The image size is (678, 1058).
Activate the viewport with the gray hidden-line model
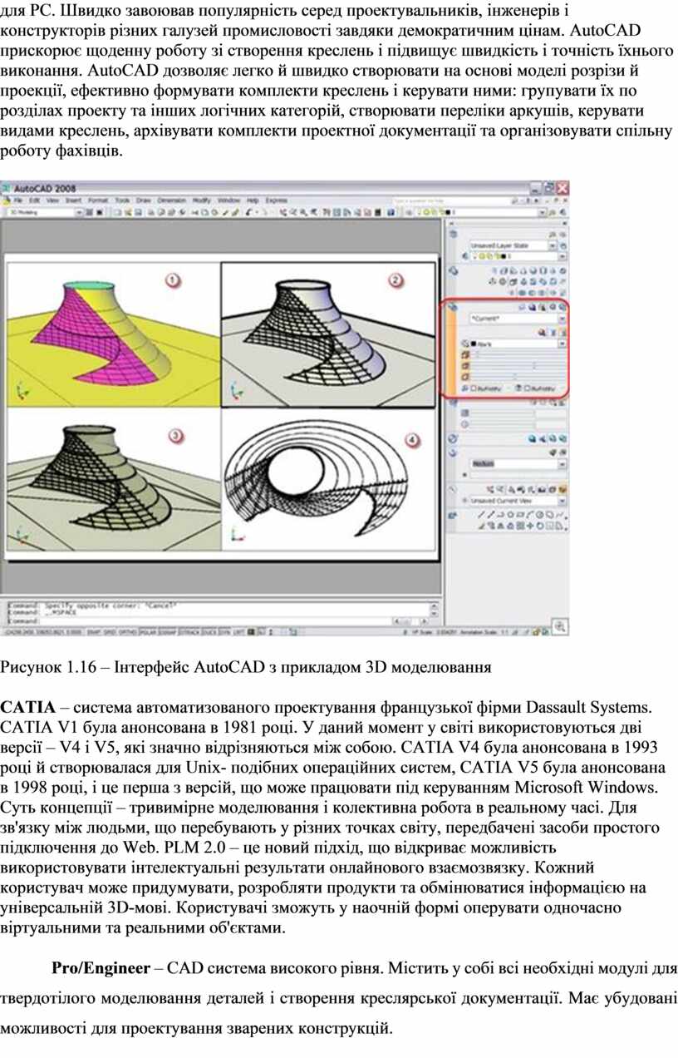pos(114,479)
